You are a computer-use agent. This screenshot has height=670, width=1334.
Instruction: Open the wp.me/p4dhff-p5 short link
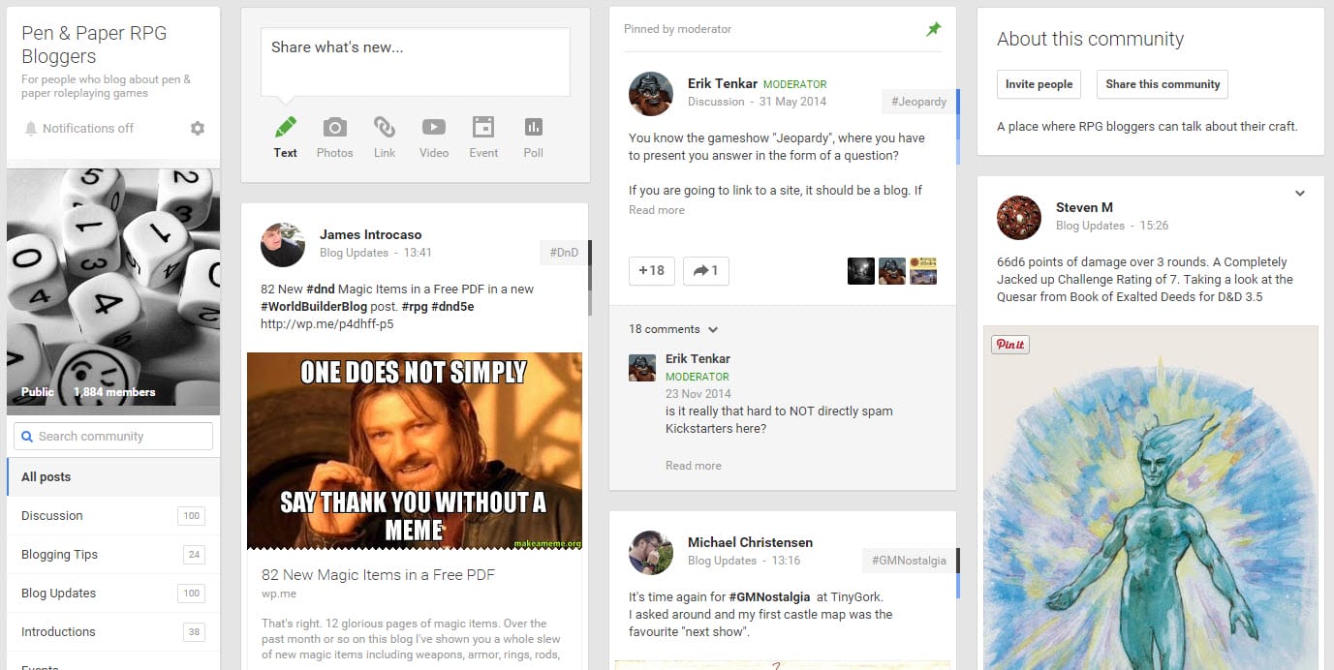(326, 324)
